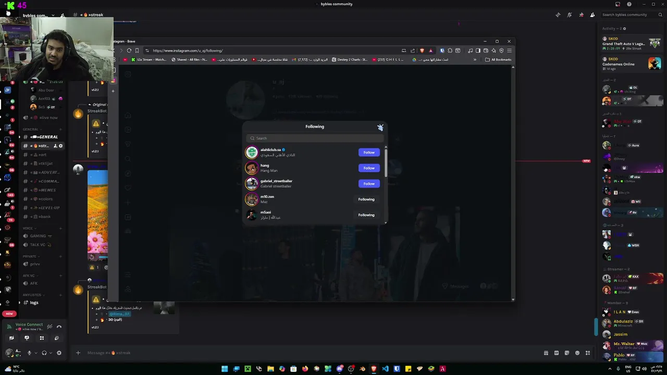Open the art channel
The height and width of the screenshot is (375, 667).
pos(43,155)
